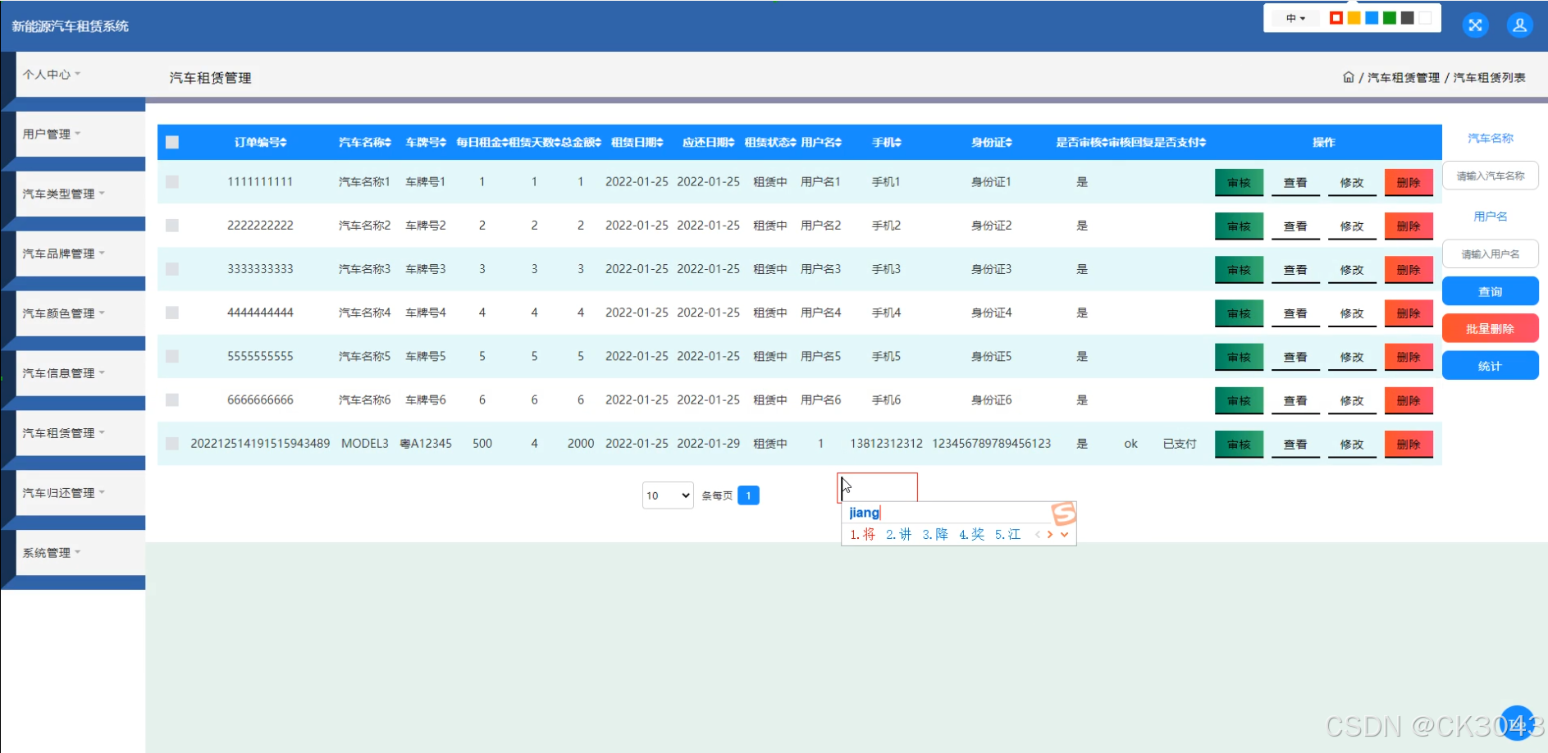The width and height of the screenshot is (1548, 753).
Task: Select IME candidate 2.讲
Action: (898, 534)
